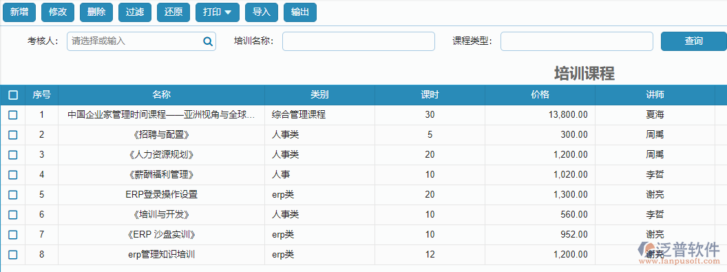The width and height of the screenshot is (727, 272).
Task: Click the 1,020.00 price cell
Action: point(540,175)
